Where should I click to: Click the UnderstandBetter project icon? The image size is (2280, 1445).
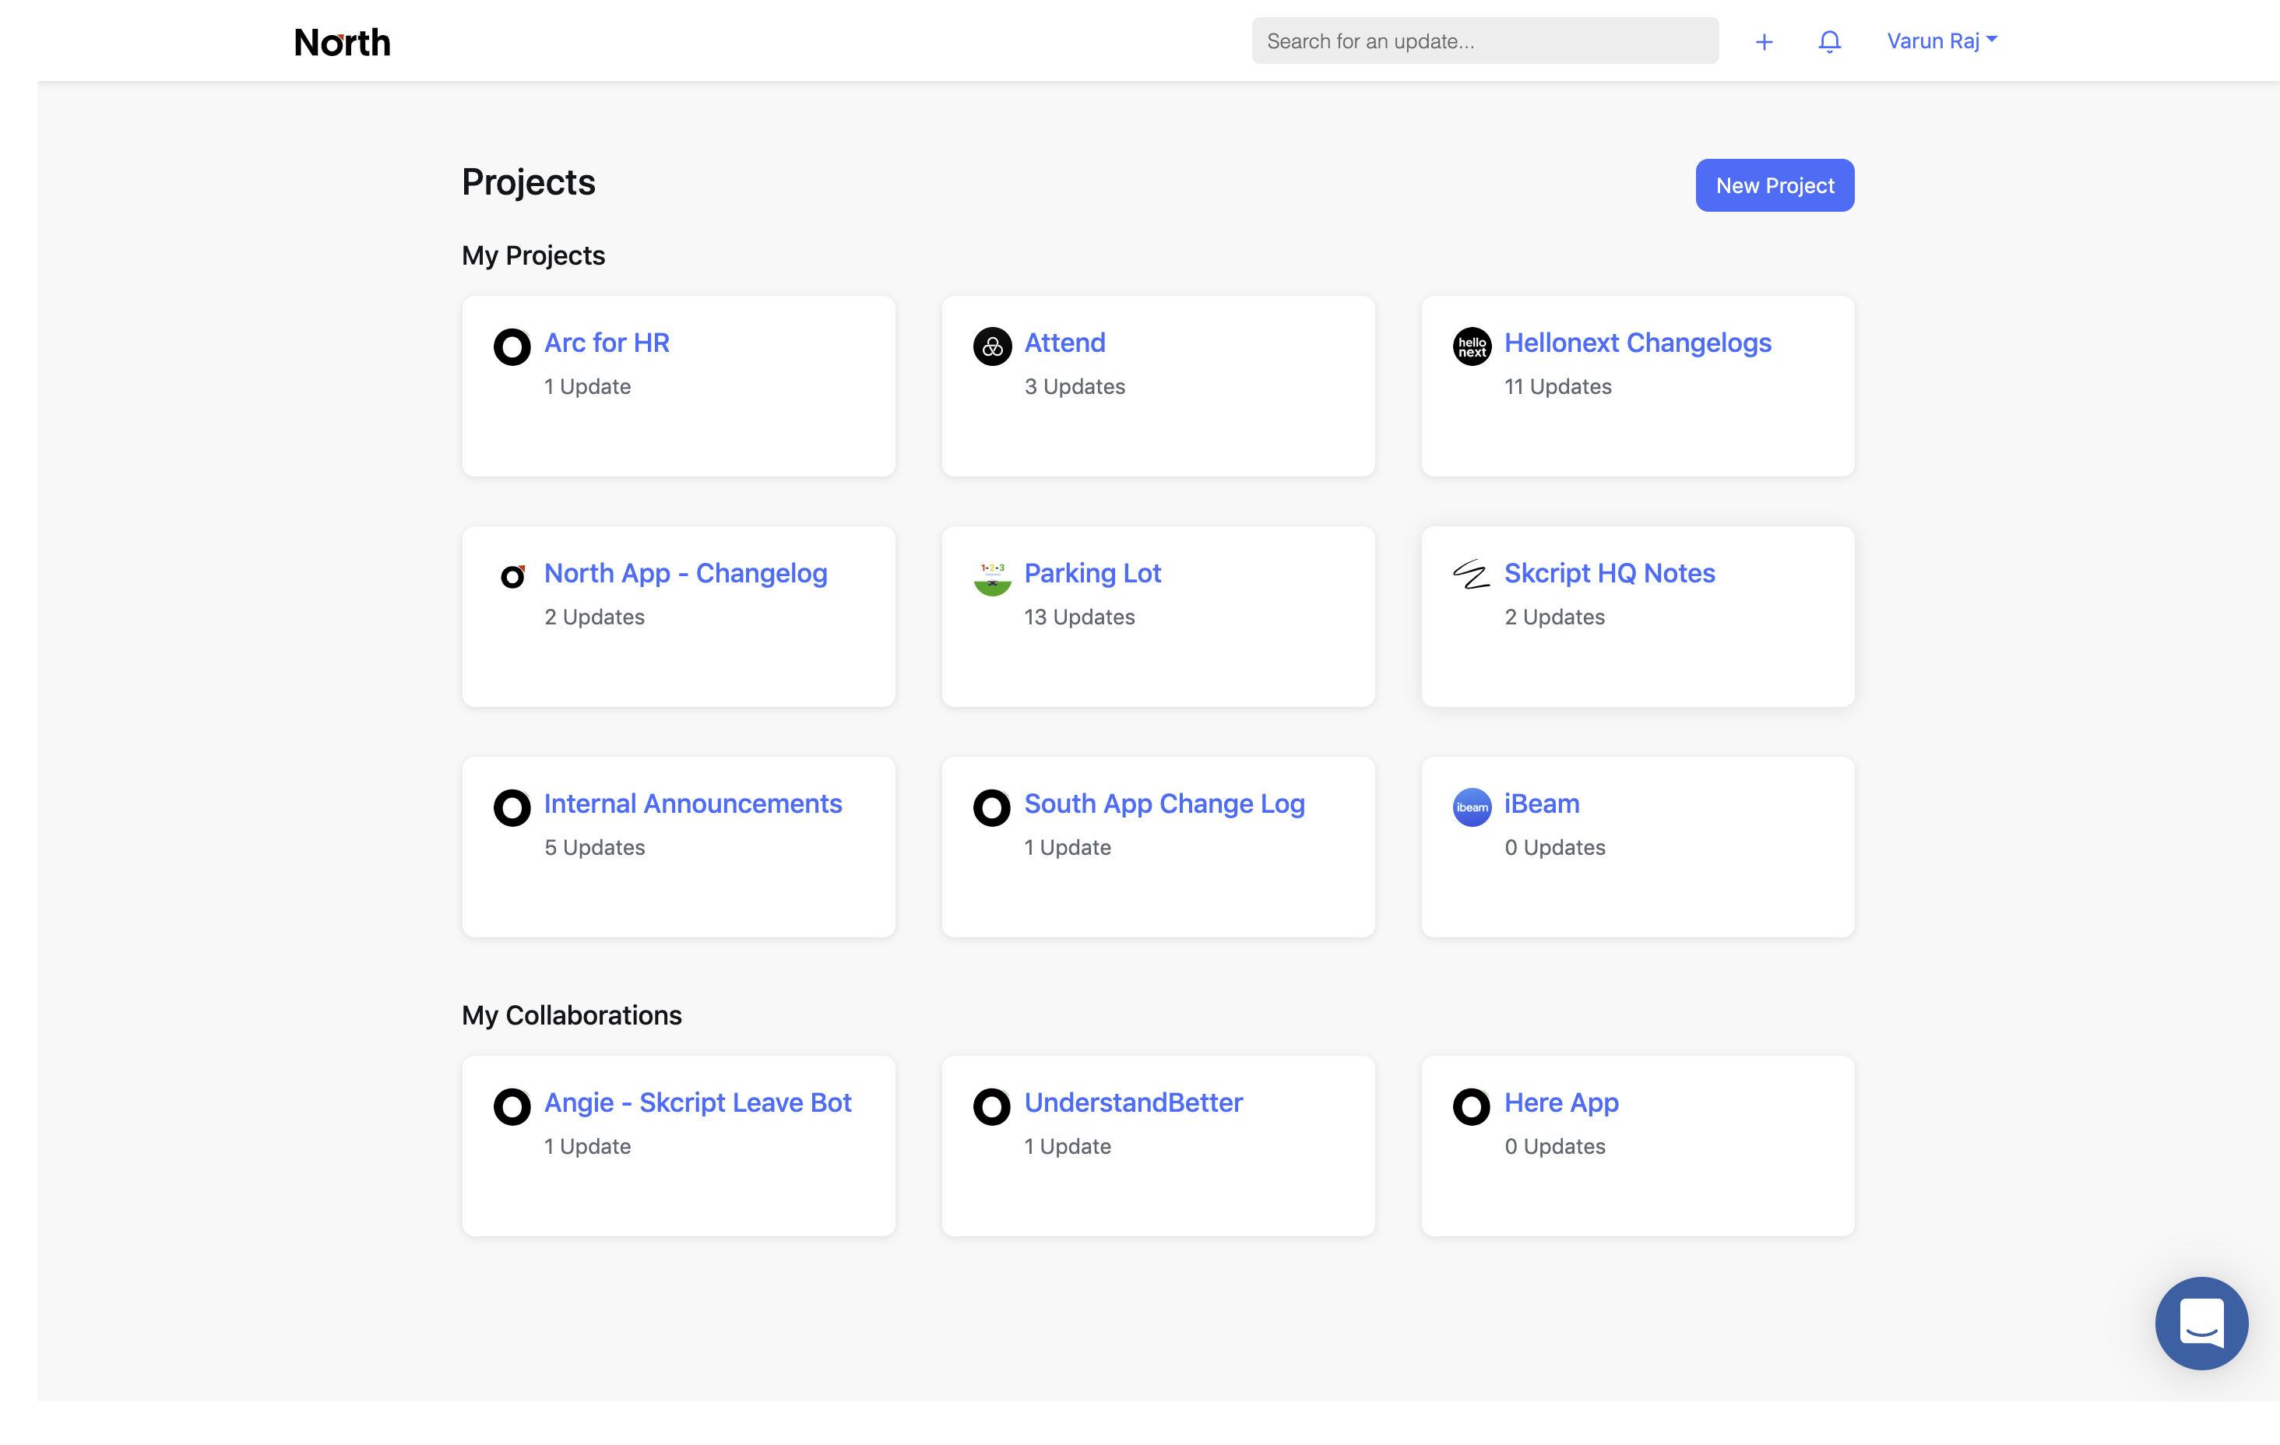point(992,1106)
